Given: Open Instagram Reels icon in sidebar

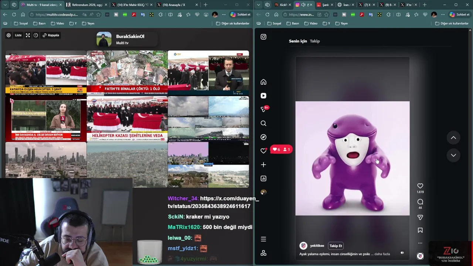Looking at the screenshot, I should (x=263, y=96).
